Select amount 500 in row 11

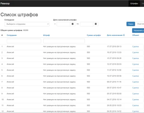tap(88, 105)
